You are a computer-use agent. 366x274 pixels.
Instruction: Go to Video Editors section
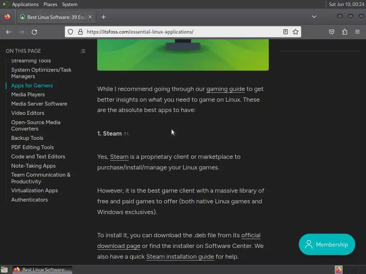pyautogui.click(x=28, y=113)
